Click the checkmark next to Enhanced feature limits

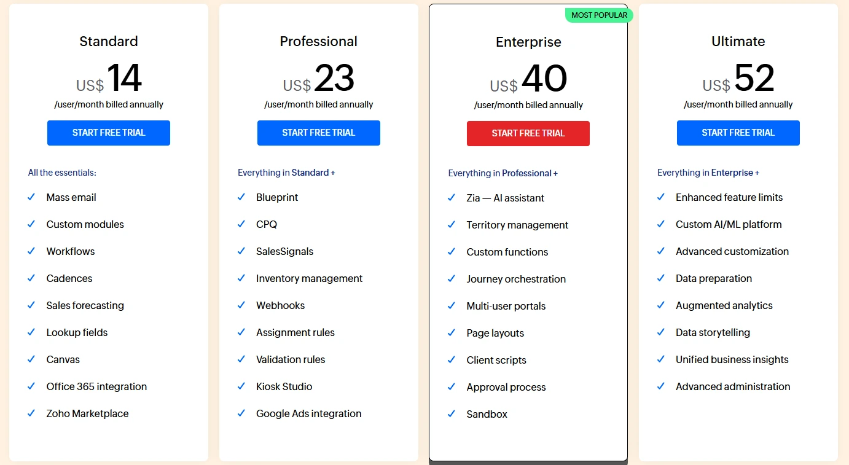(x=661, y=197)
